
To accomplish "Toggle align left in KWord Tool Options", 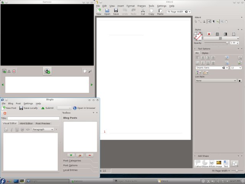I will coord(198,58).
